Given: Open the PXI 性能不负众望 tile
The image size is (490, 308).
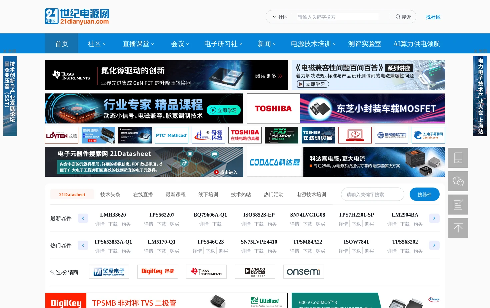Looking at the screenshot, I should tap(282, 135).
